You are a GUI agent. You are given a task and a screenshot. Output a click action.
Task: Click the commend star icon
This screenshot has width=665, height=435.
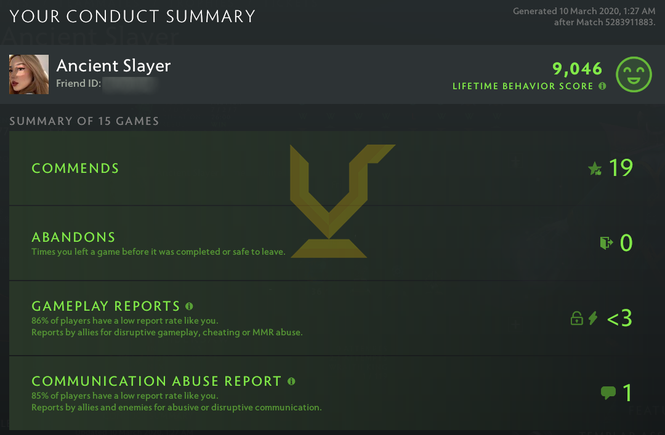pyautogui.click(x=595, y=169)
